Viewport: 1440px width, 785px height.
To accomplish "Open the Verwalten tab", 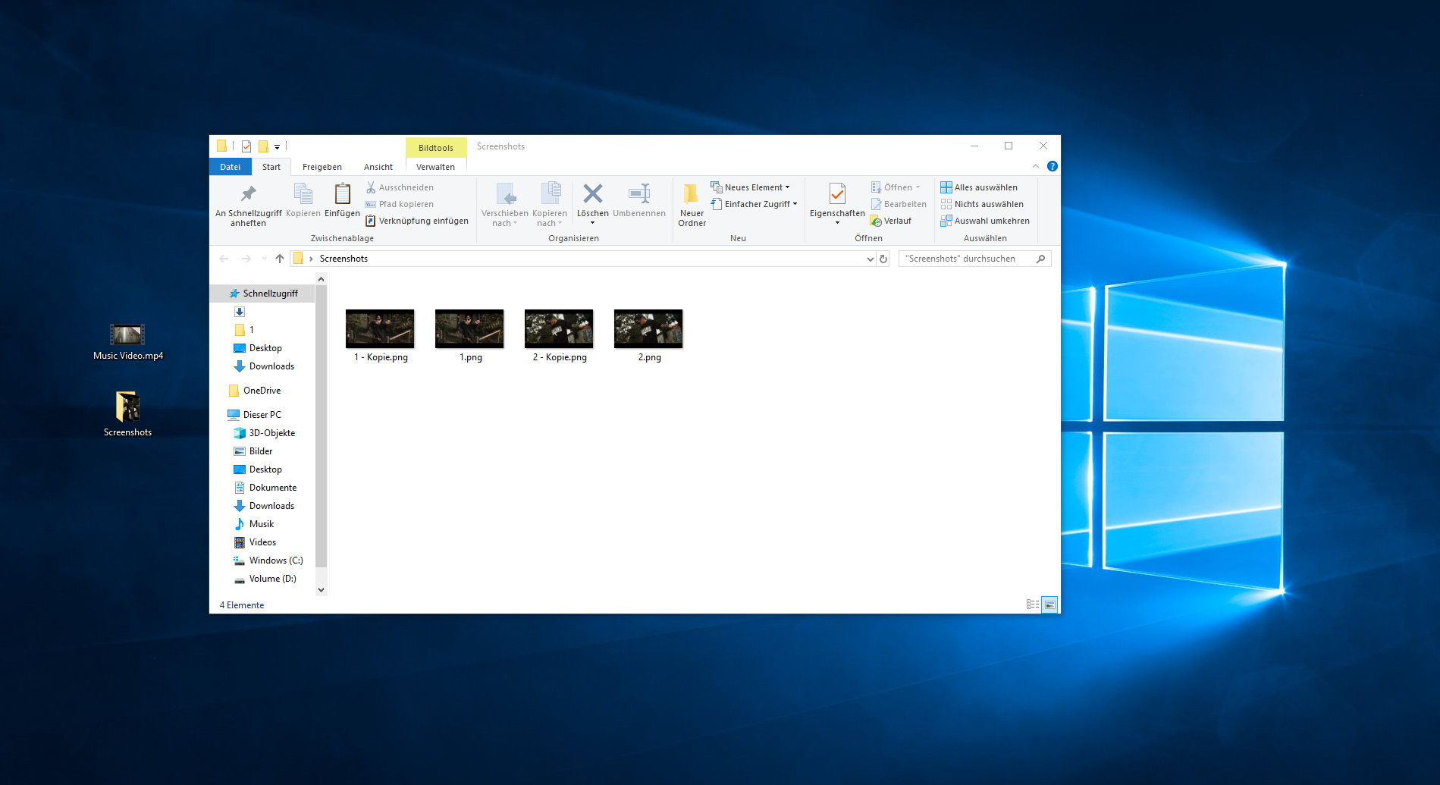I will (436, 167).
